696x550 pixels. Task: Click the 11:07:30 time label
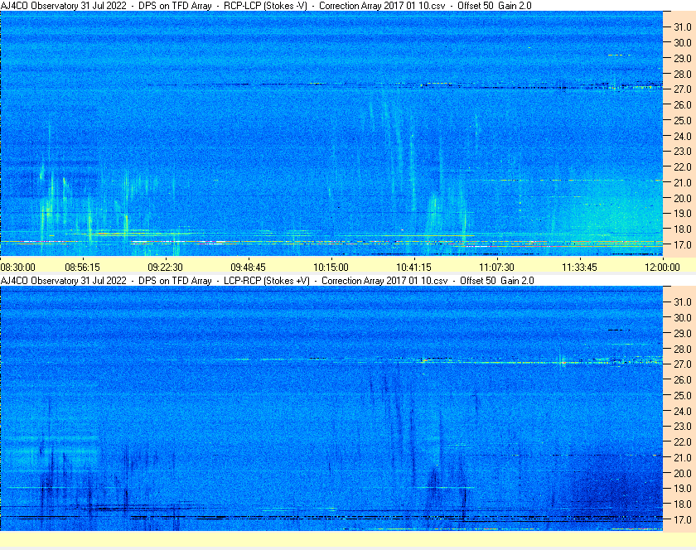[496, 268]
